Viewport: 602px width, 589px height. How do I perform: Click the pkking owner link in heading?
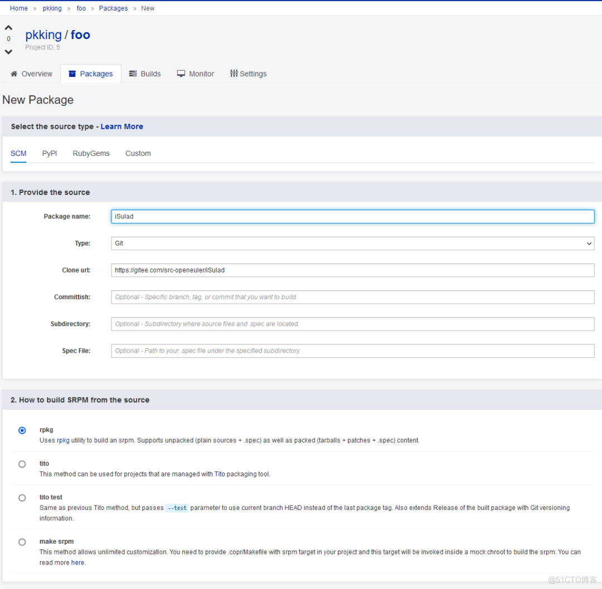(x=43, y=35)
